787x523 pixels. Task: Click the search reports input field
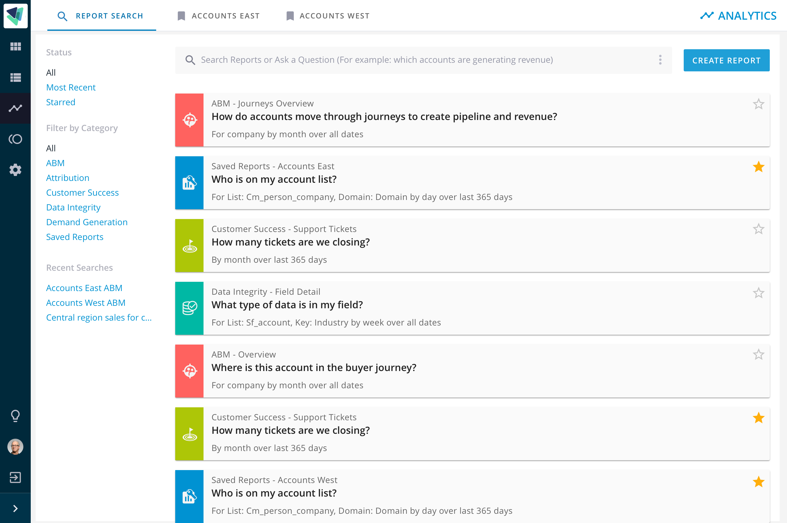(x=423, y=60)
